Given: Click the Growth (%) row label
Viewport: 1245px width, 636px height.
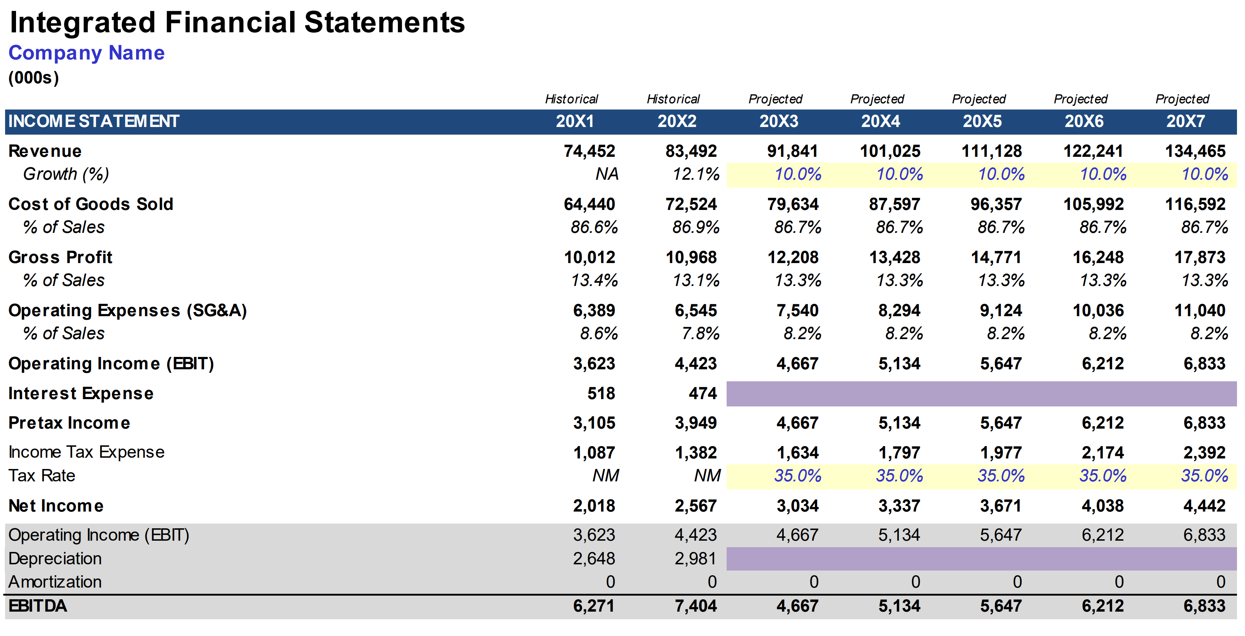Looking at the screenshot, I should click(66, 174).
